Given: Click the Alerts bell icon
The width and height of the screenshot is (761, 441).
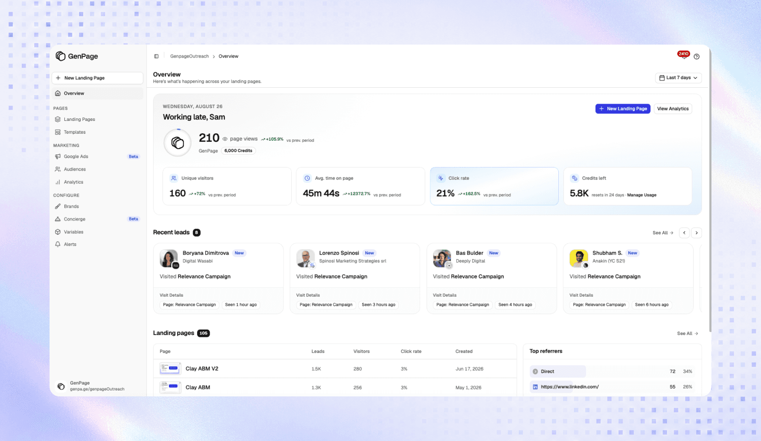Looking at the screenshot, I should tap(58, 244).
